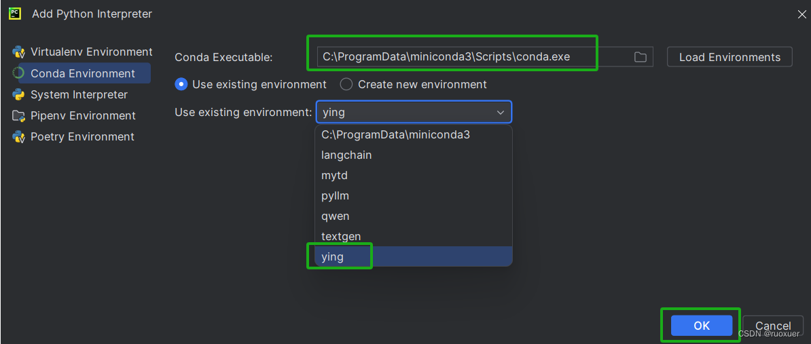Click the Pipenv Environment folder icon
The width and height of the screenshot is (811, 344).
click(x=18, y=116)
